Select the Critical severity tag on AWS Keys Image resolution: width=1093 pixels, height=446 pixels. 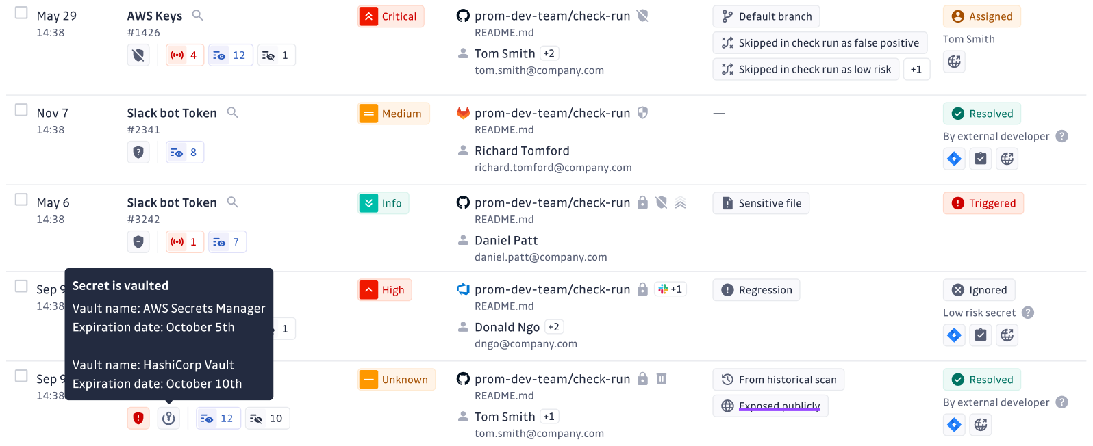(390, 16)
